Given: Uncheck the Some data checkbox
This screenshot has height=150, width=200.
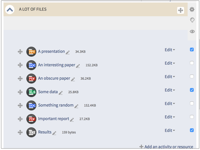Looking at the screenshot, I should 192,90.
